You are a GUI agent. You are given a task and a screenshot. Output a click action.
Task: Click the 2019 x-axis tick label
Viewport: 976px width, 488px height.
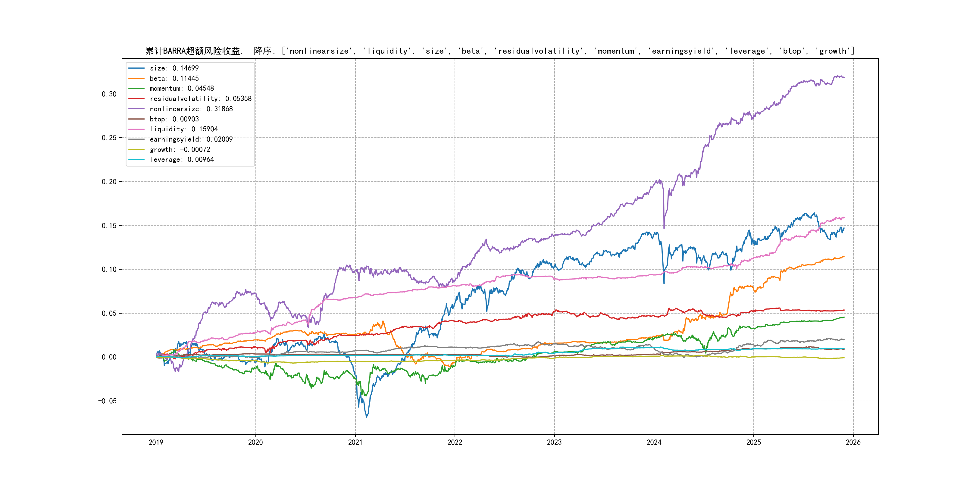(x=156, y=442)
